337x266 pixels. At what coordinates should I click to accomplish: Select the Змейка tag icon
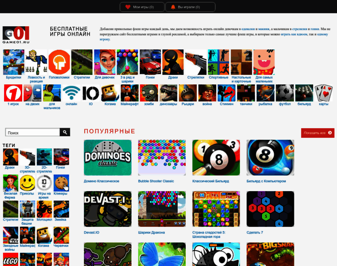coord(61,209)
